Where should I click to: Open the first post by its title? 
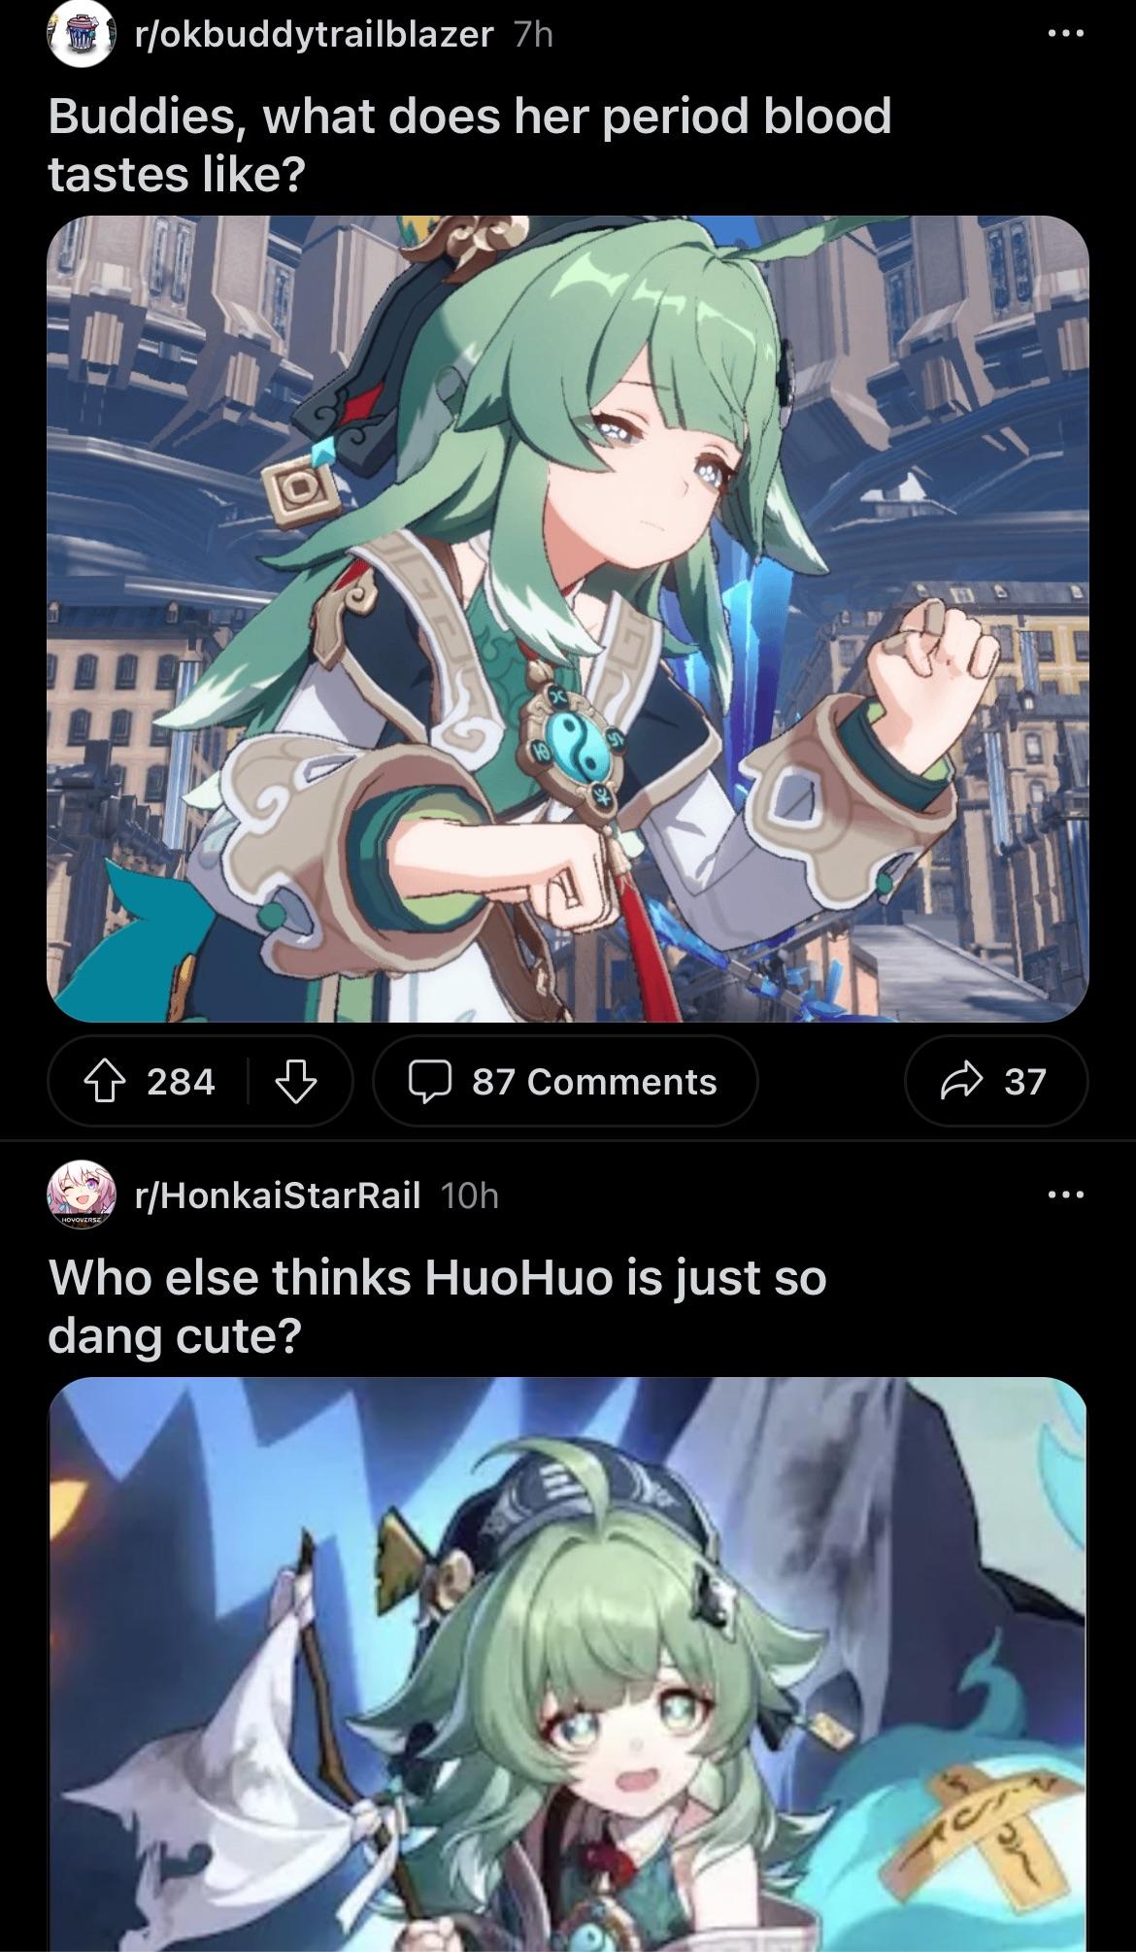coord(469,145)
